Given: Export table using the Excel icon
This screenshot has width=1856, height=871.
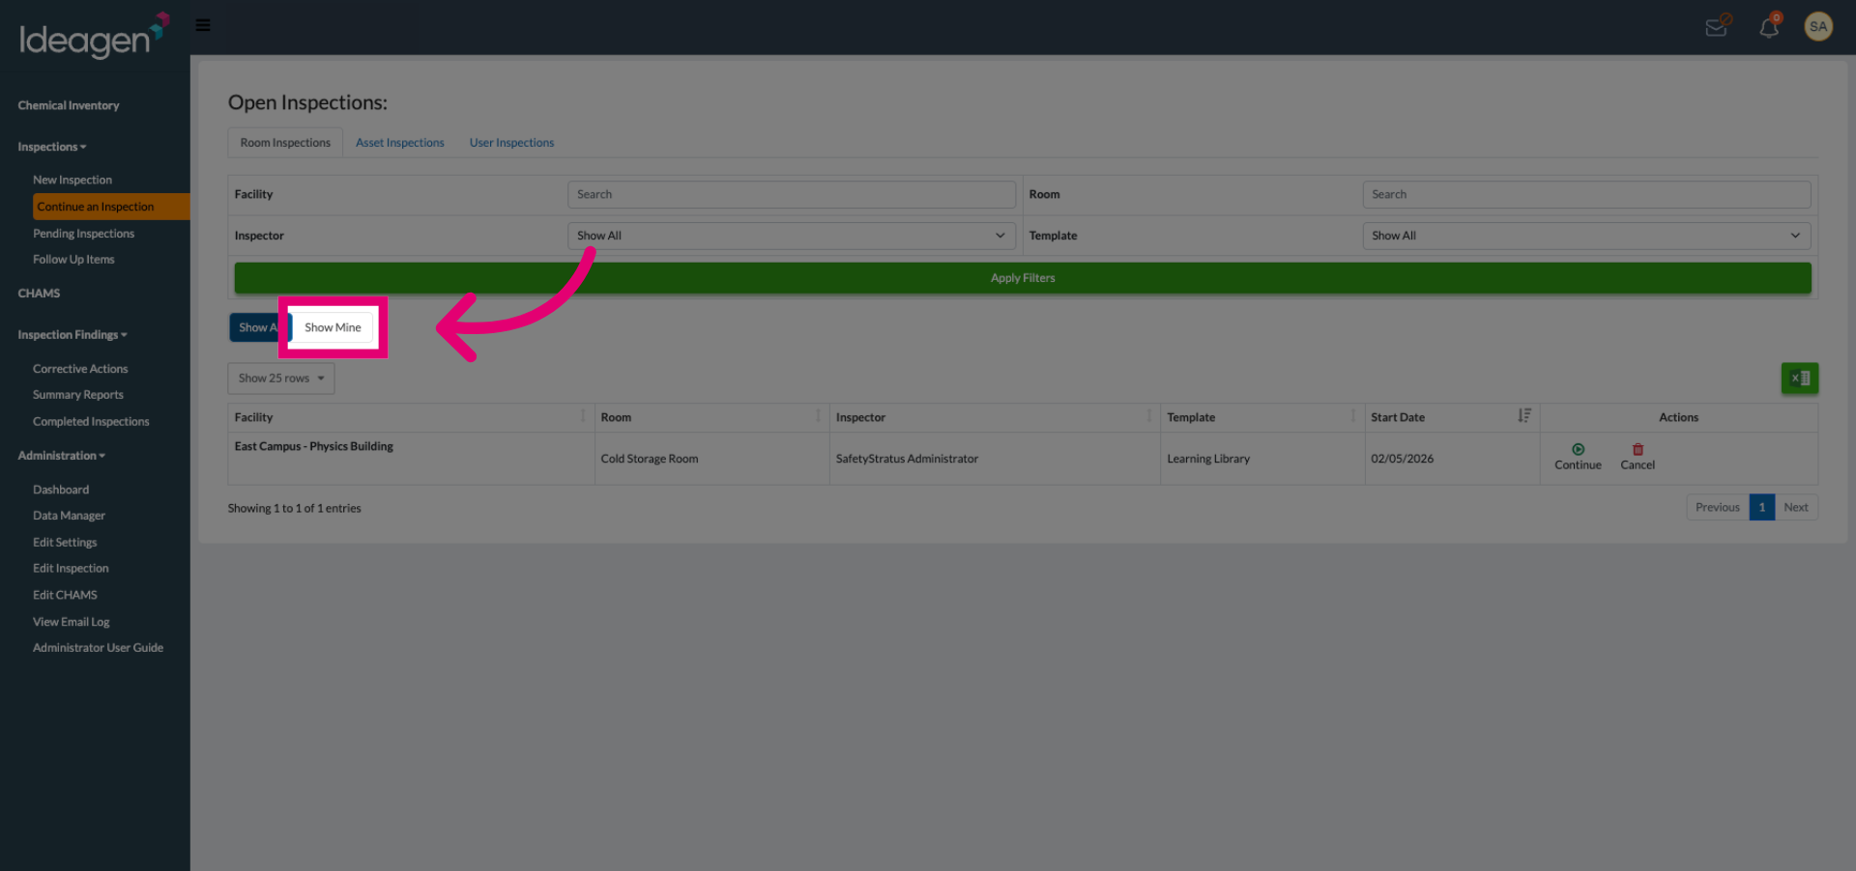Looking at the screenshot, I should (1799, 379).
